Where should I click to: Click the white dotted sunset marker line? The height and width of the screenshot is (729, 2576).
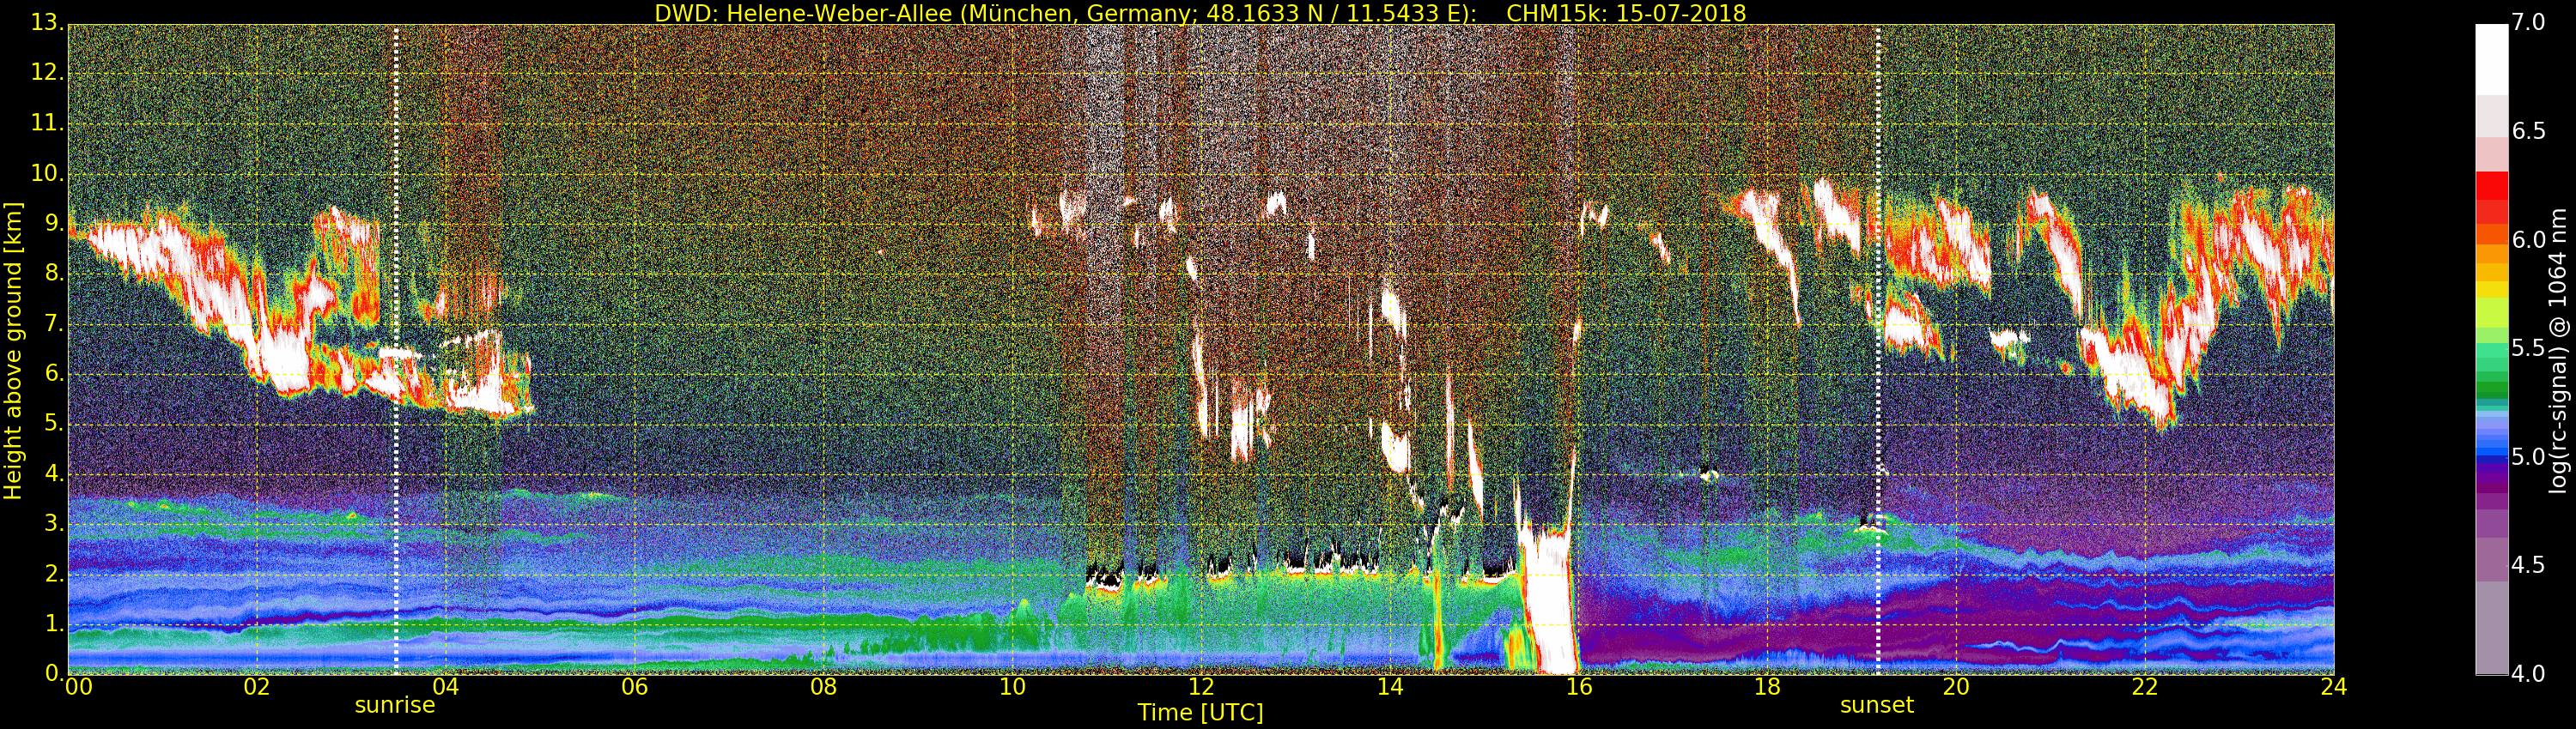(x=1878, y=350)
